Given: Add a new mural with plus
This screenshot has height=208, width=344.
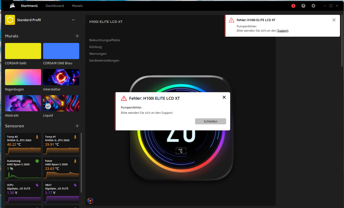Looking at the screenshot, I should (x=77, y=36).
